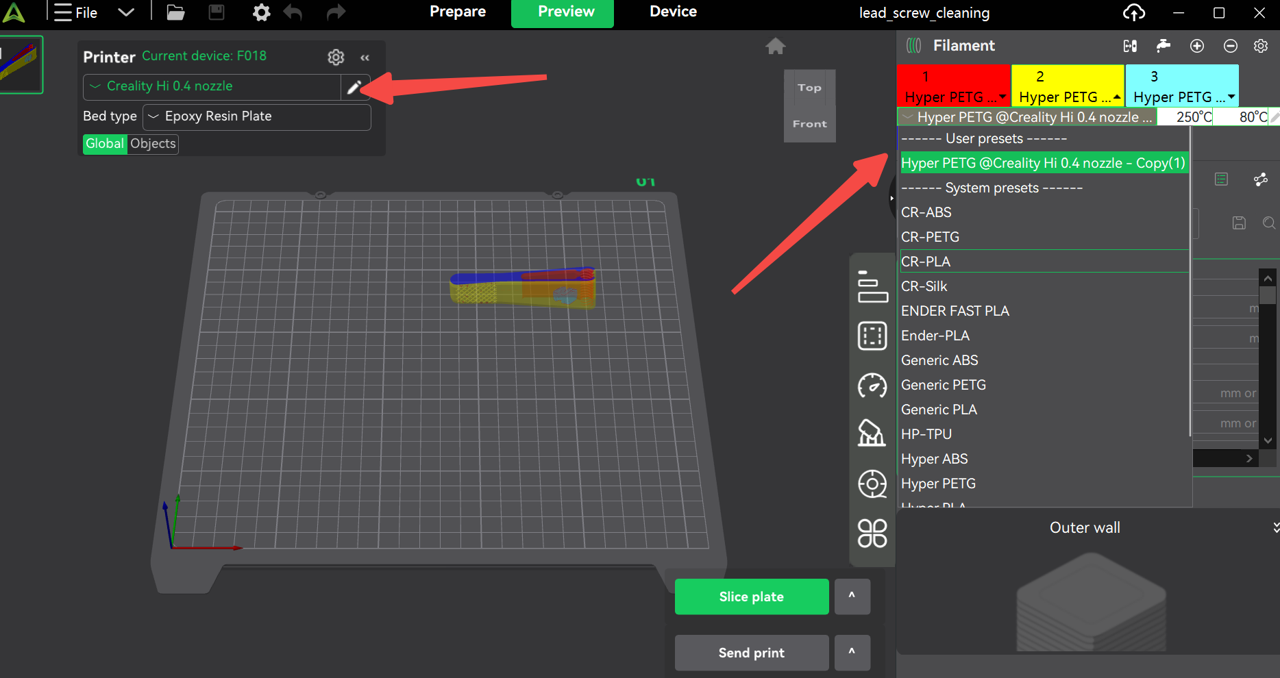The width and height of the screenshot is (1280, 678).
Task: Collapse the Printer panel with double-arrow icon
Action: pos(365,58)
